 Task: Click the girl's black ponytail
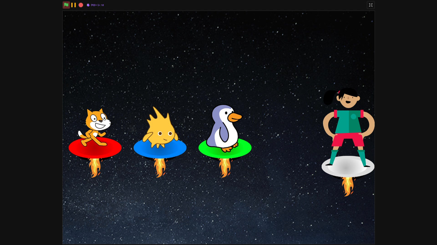point(329,98)
